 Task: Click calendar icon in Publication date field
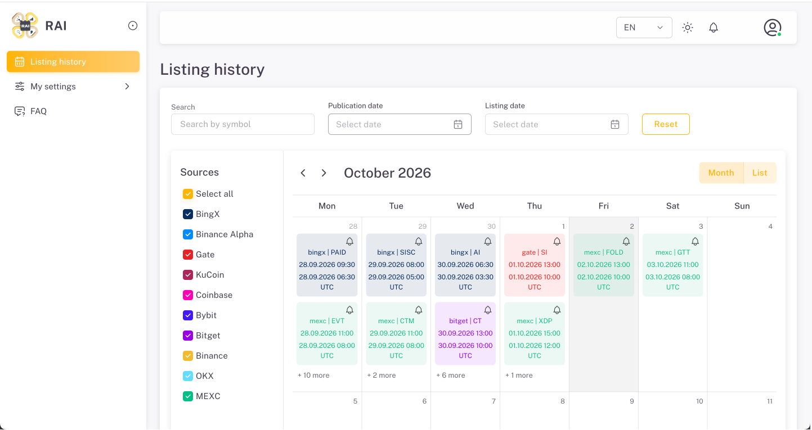[x=458, y=124]
